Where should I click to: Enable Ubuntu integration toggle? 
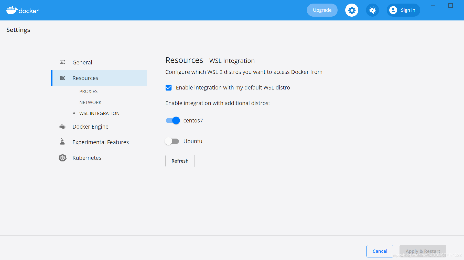(x=172, y=141)
